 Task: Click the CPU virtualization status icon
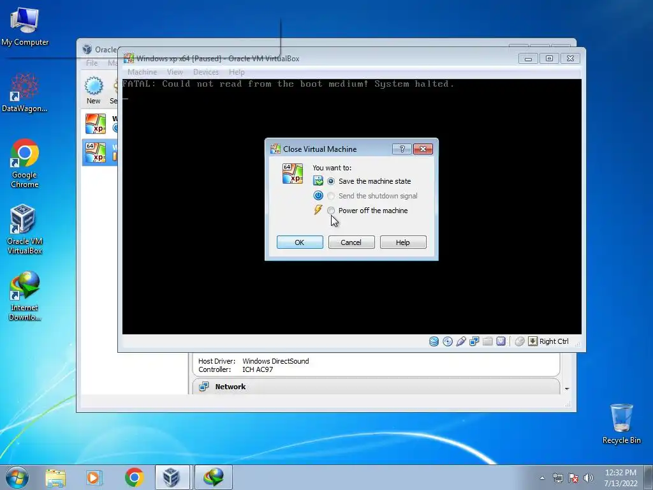tap(501, 342)
